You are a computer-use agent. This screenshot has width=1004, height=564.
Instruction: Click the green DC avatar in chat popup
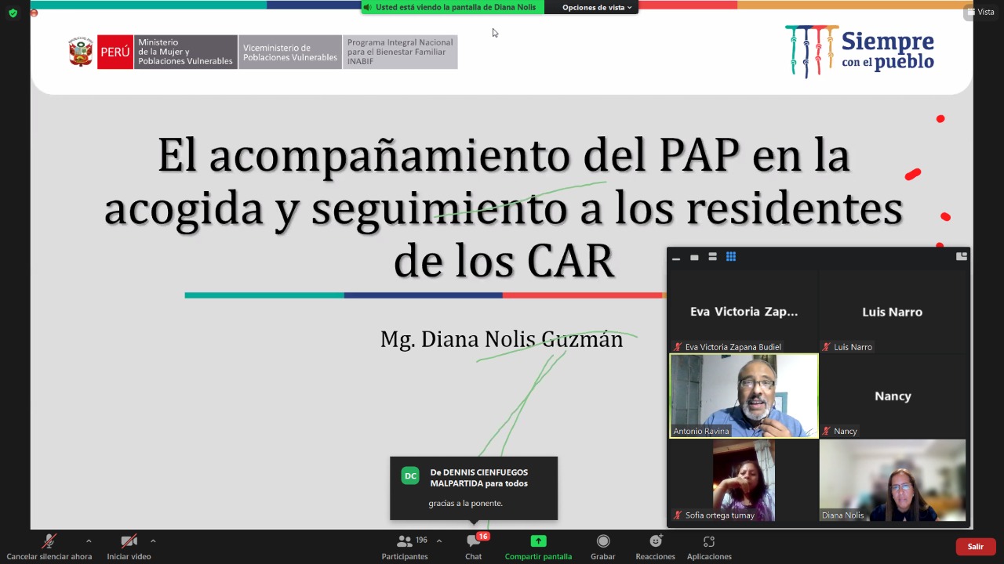click(x=410, y=475)
